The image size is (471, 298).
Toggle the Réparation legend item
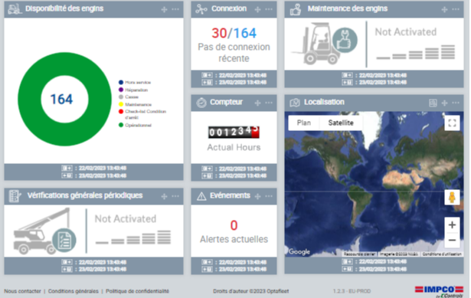point(133,90)
